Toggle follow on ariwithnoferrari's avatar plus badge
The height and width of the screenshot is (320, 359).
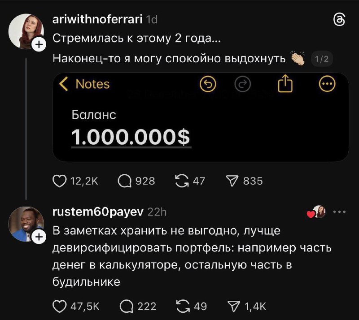click(39, 44)
